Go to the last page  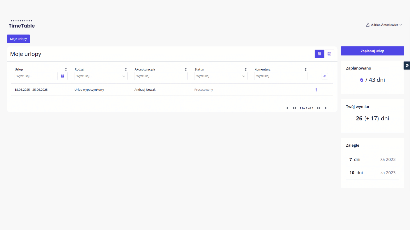[x=326, y=108]
